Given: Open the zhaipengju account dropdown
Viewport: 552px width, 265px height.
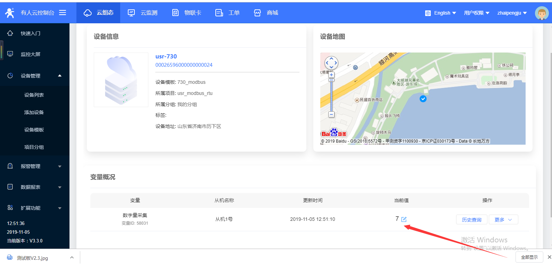Looking at the screenshot, I should (512, 13).
